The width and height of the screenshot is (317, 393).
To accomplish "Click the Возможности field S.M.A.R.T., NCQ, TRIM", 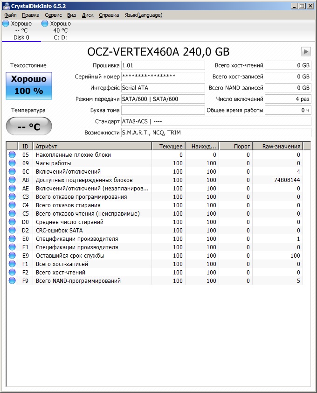I will point(216,133).
